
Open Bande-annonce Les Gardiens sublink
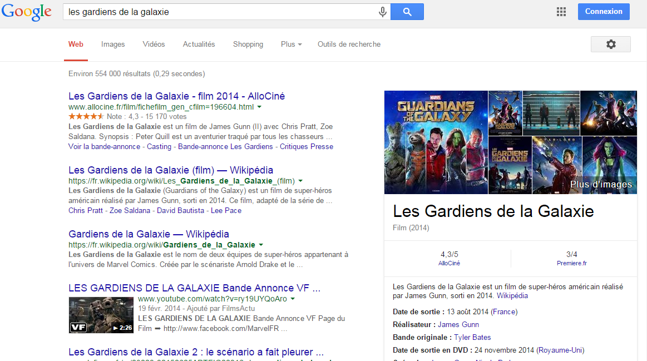pos(225,146)
